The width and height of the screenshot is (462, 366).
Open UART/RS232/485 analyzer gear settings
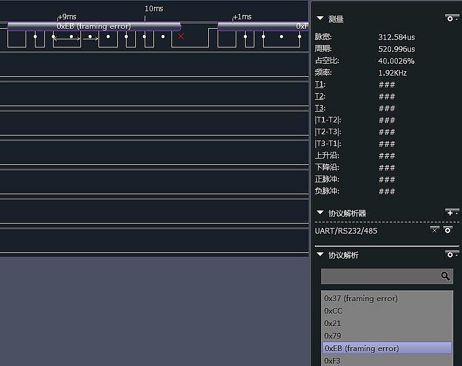[x=448, y=230]
